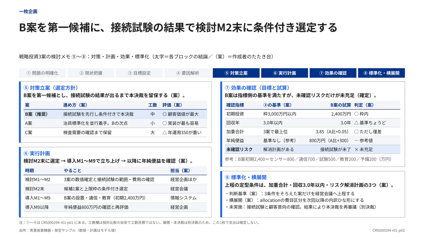
Task: Click the main title starting B案を第一候補に
Action: coord(178,28)
